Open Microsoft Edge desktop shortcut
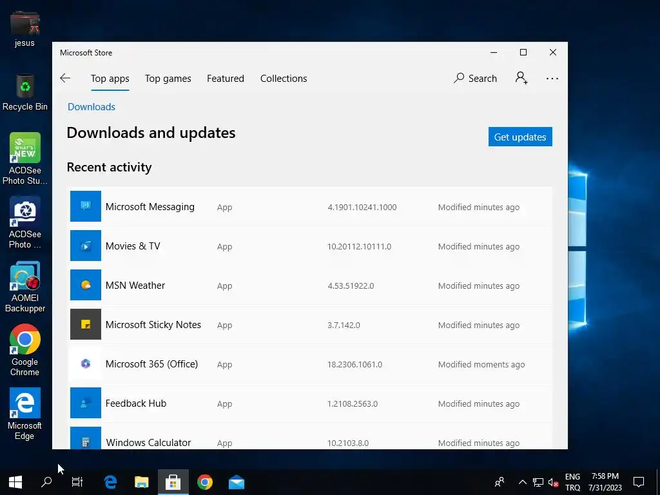The image size is (660, 495). (x=25, y=414)
